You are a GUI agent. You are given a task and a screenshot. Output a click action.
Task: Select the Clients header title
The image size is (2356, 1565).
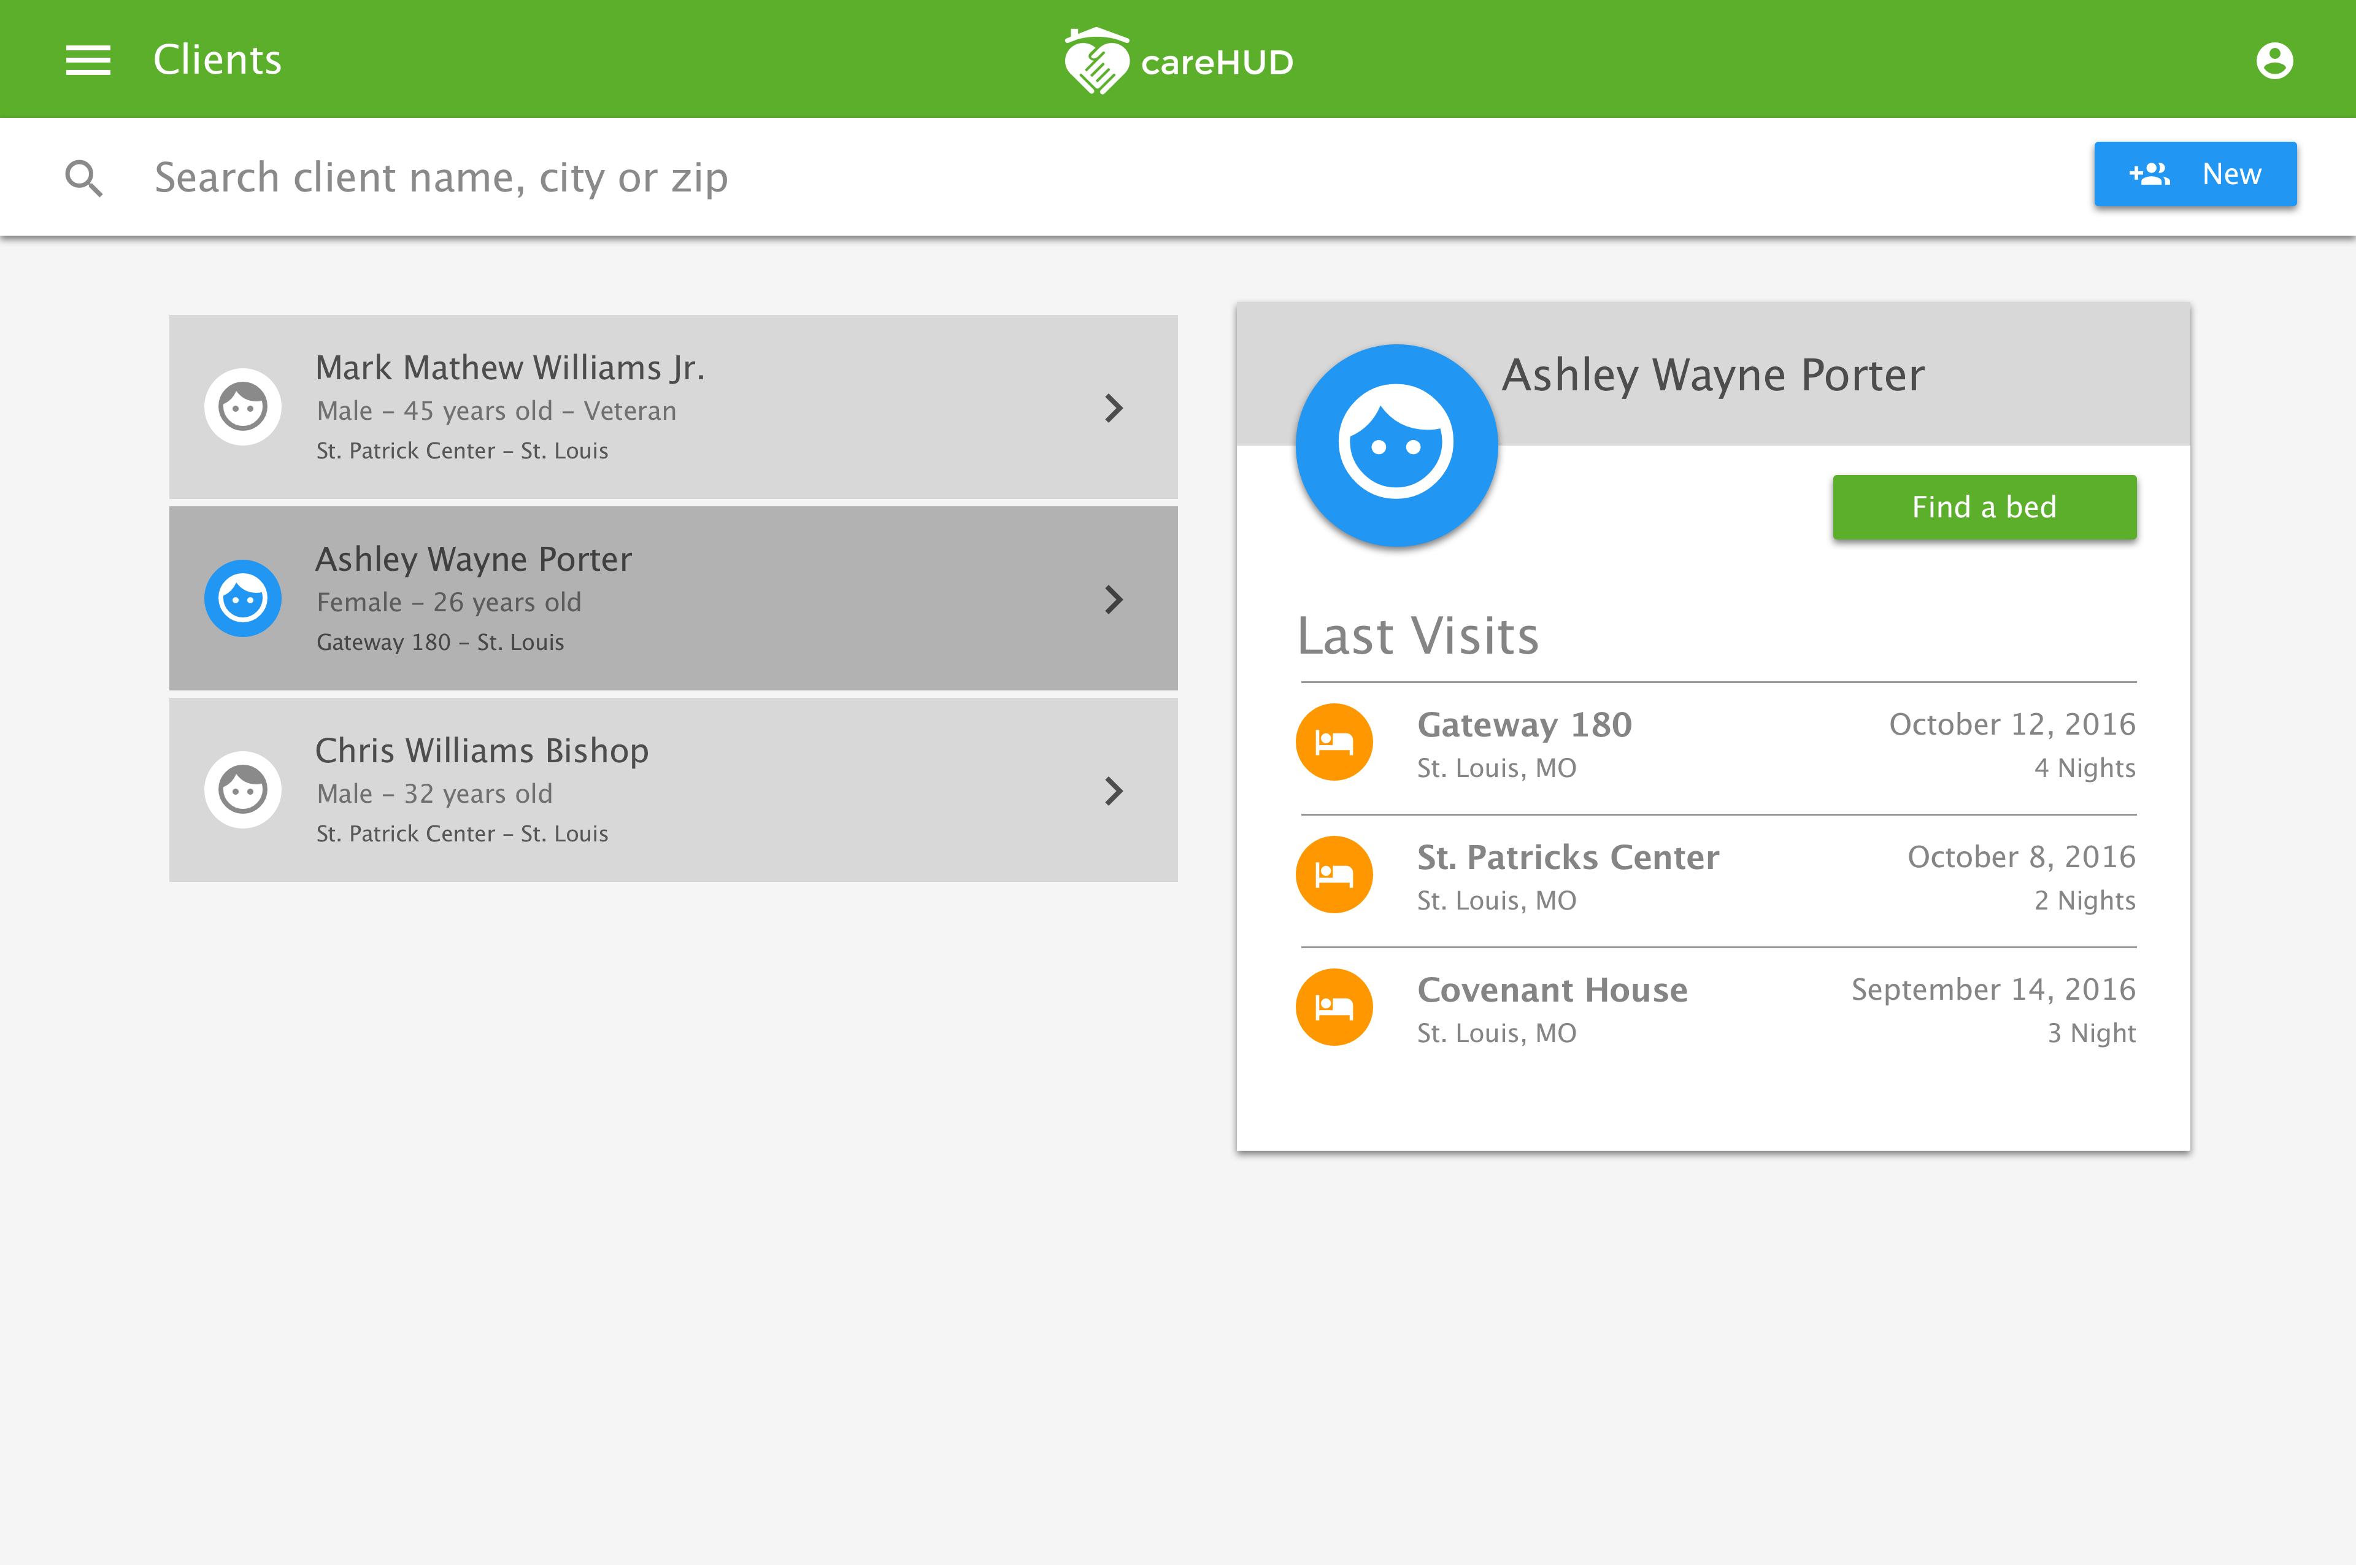(218, 60)
